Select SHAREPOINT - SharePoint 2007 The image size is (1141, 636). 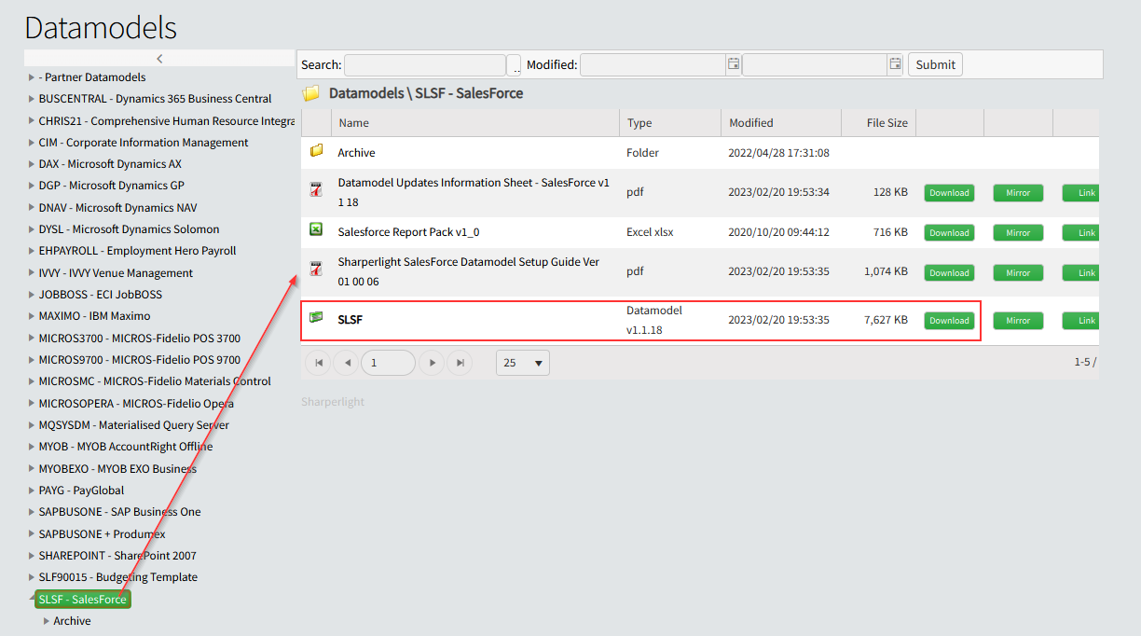[x=117, y=556]
